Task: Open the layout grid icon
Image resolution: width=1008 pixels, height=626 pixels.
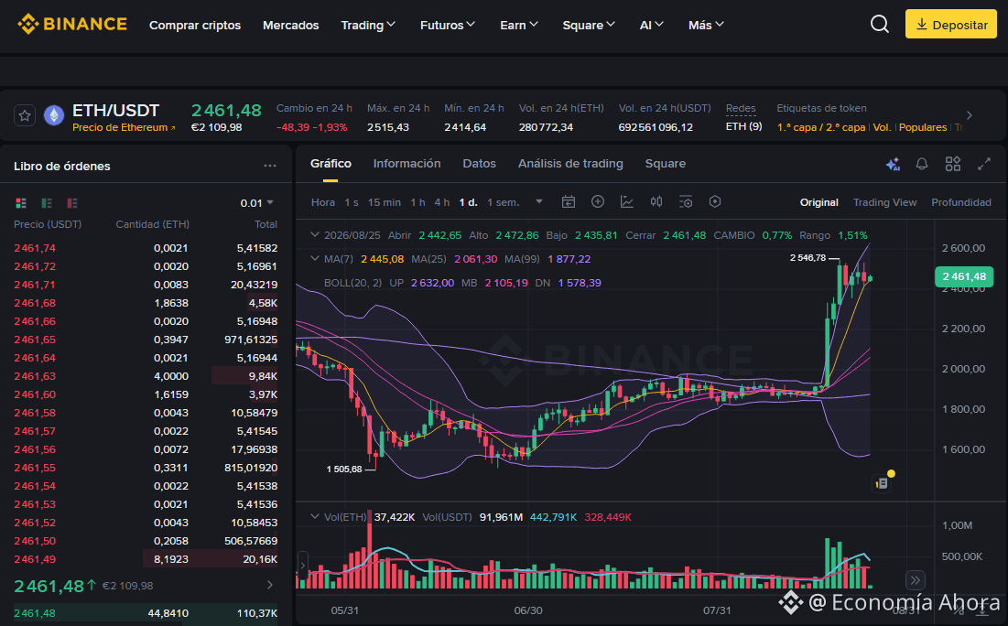Action: [953, 165]
